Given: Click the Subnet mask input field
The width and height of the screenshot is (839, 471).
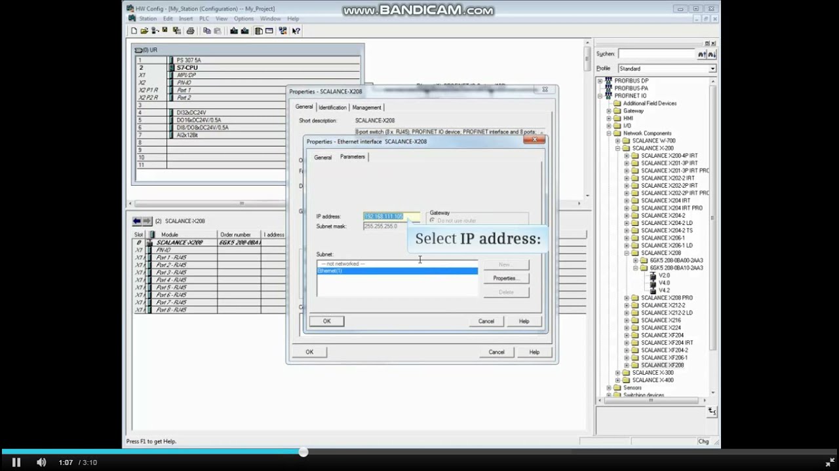Looking at the screenshot, I should [x=391, y=226].
